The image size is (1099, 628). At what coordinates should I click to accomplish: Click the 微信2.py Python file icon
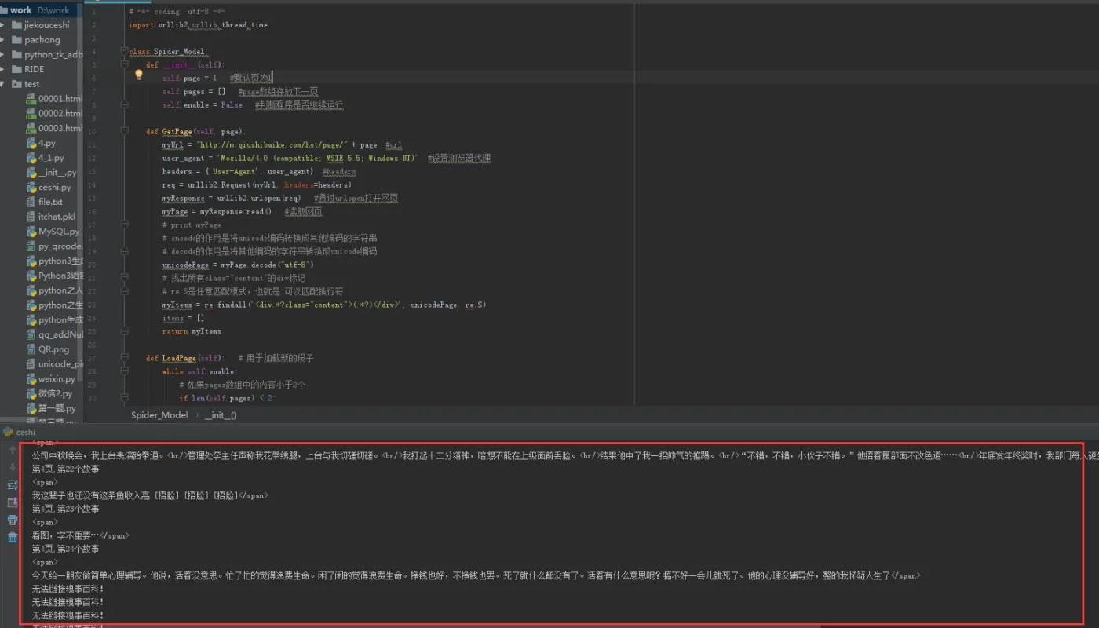(31, 393)
